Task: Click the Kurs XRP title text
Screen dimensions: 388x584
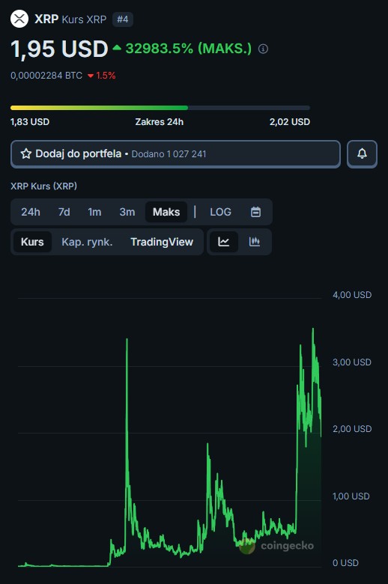Action: 84,19
